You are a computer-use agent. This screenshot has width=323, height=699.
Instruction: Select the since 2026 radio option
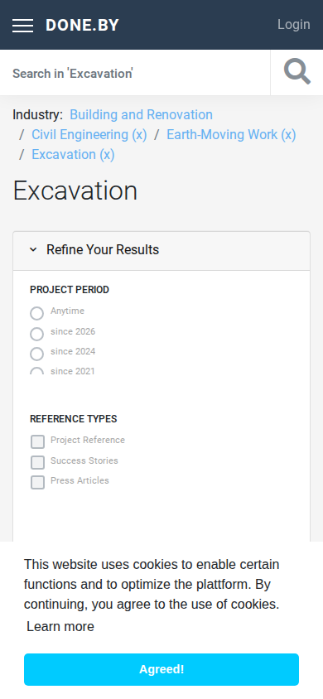(x=37, y=334)
